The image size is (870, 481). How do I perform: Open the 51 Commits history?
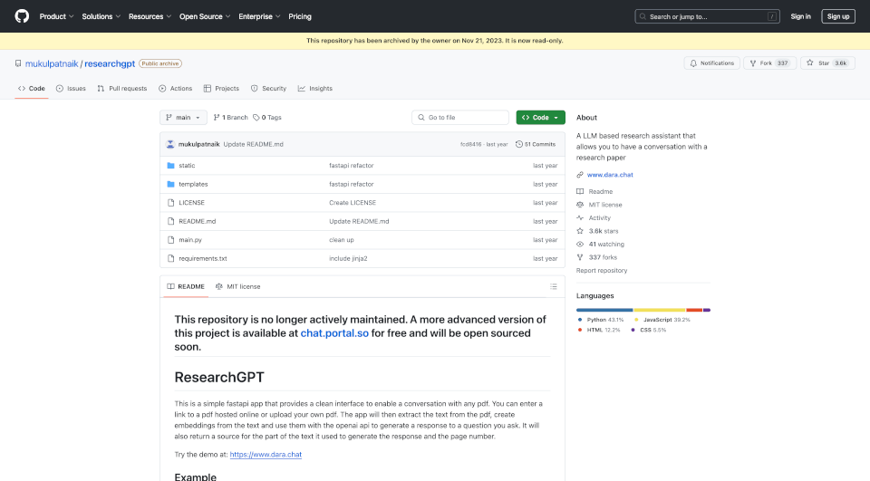coord(536,144)
